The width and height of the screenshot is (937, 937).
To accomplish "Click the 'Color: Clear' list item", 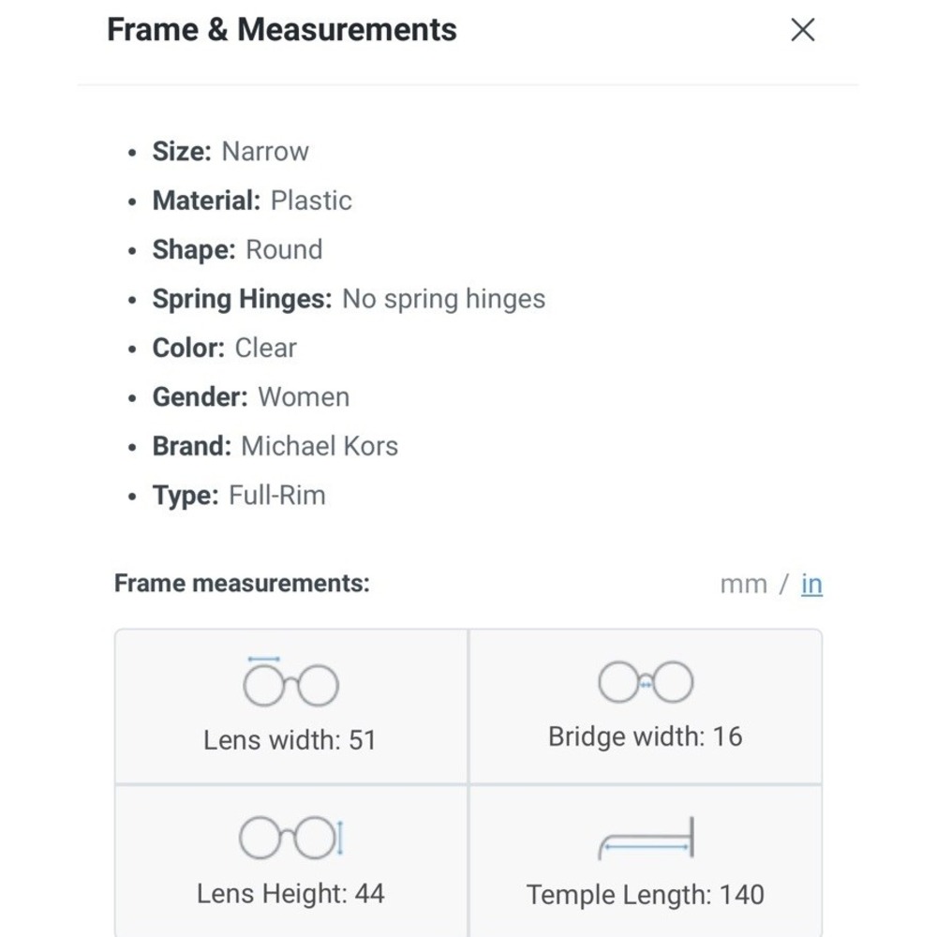I will [x=225, y=348].
